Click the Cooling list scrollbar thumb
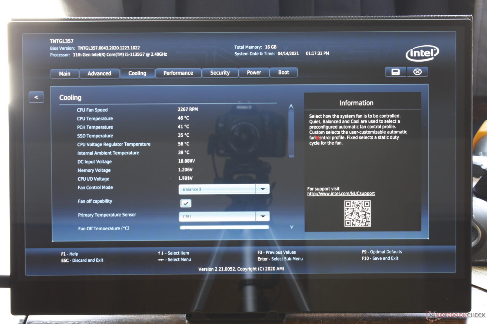The width and height of the screenshot is (487, 324). tap(291, 133)
